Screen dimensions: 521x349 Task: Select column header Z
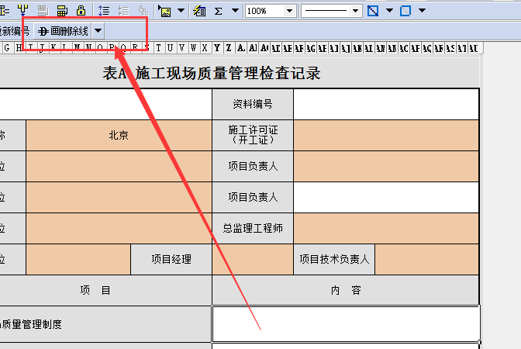click(217, 48)
